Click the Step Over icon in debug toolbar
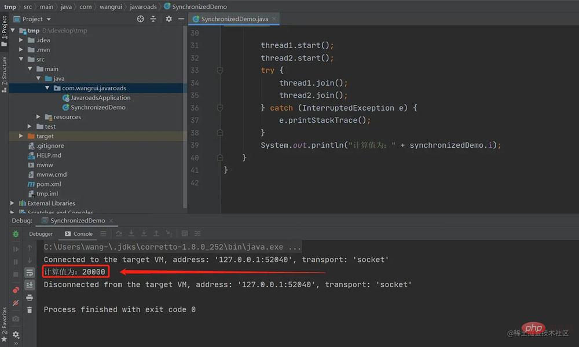The image size is (579, 347). 119,233
